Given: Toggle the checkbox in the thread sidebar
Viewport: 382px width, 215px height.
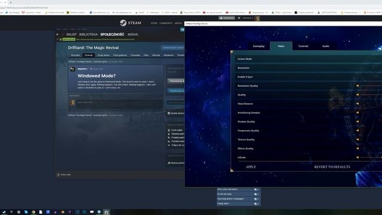Looking at the screenshot, I should [x=168, y=113].
